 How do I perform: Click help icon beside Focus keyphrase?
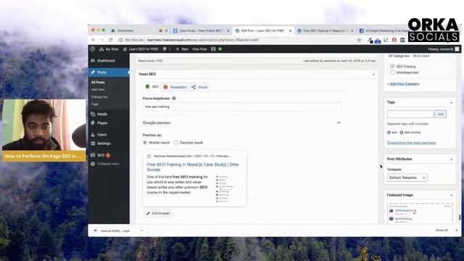[x=174, y=99]
